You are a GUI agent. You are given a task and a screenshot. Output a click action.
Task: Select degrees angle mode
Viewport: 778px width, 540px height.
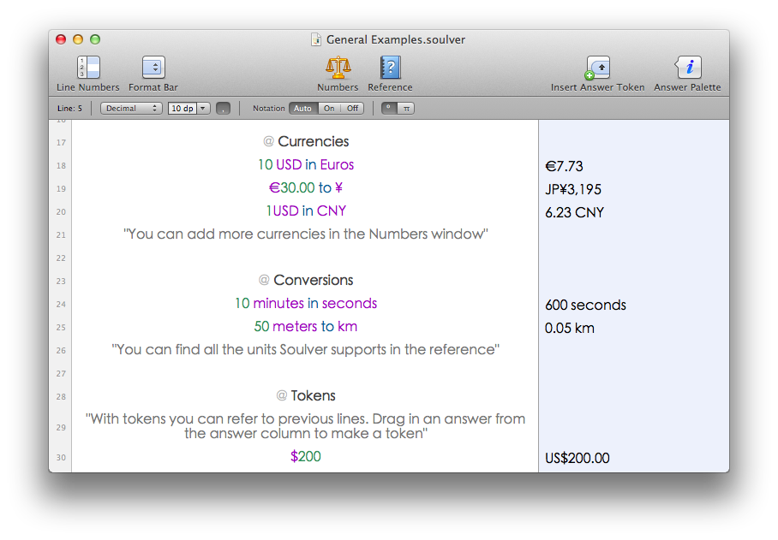(x=389, y=109)
